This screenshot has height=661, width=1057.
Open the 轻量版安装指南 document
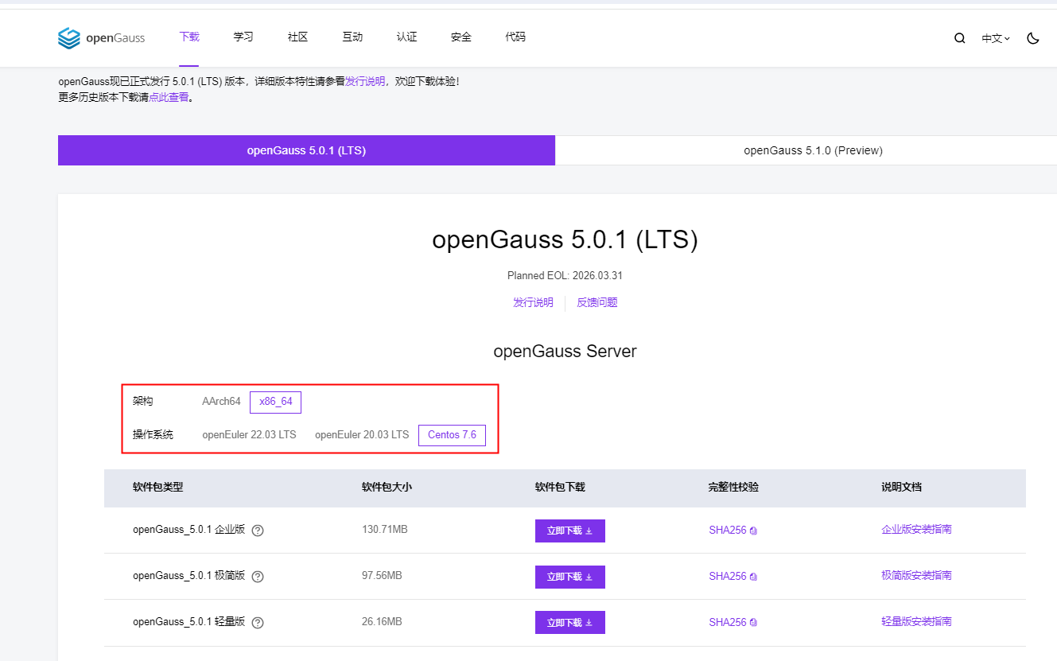point(916,621)
